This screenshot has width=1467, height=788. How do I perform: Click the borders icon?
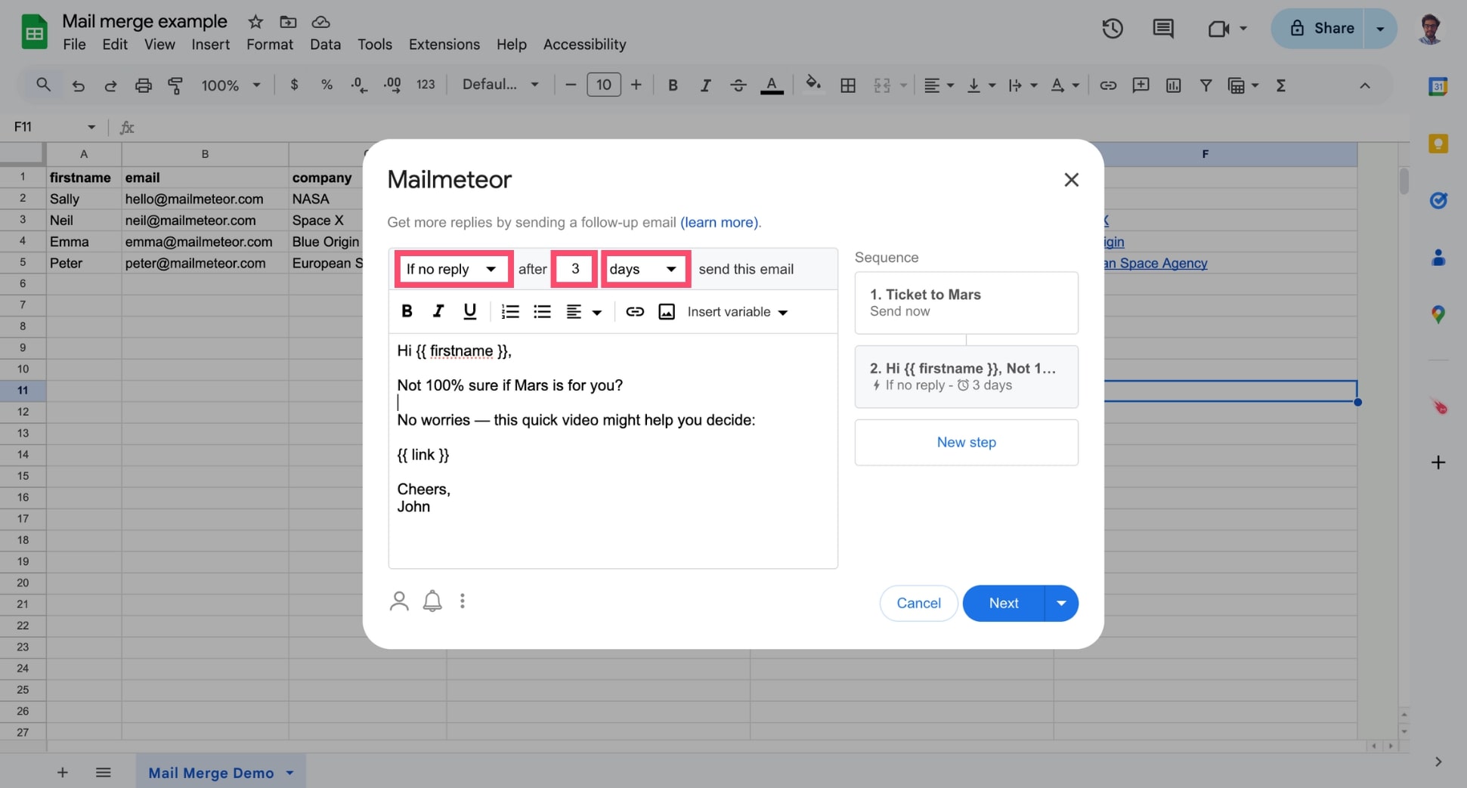[x=848, y=85]
